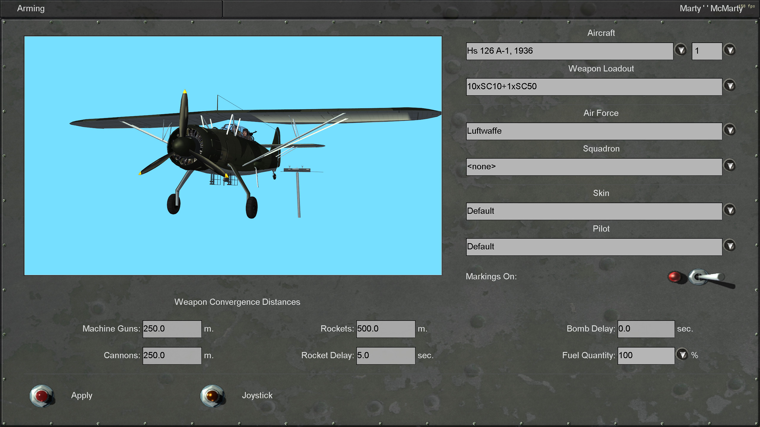
Task: Open the aircraft number dropdown arrow
Action: (x=730, y=50)
